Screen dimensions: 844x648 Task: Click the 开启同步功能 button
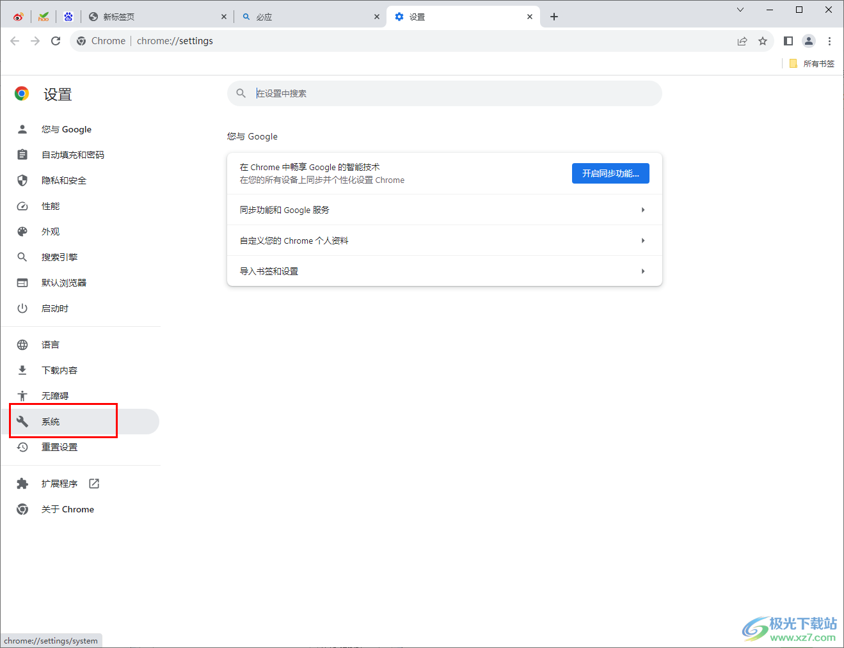point(610,173)
